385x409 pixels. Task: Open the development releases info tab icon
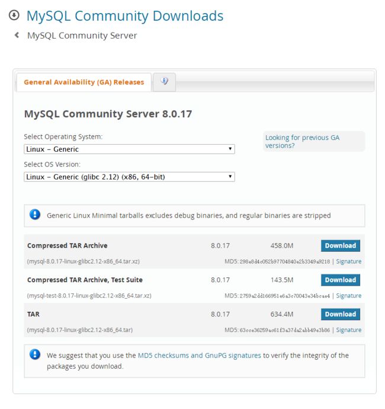pos(164,81)
